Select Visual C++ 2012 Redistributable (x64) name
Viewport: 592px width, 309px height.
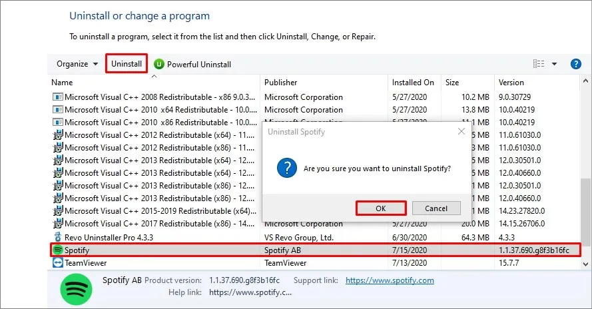point(159,135)
